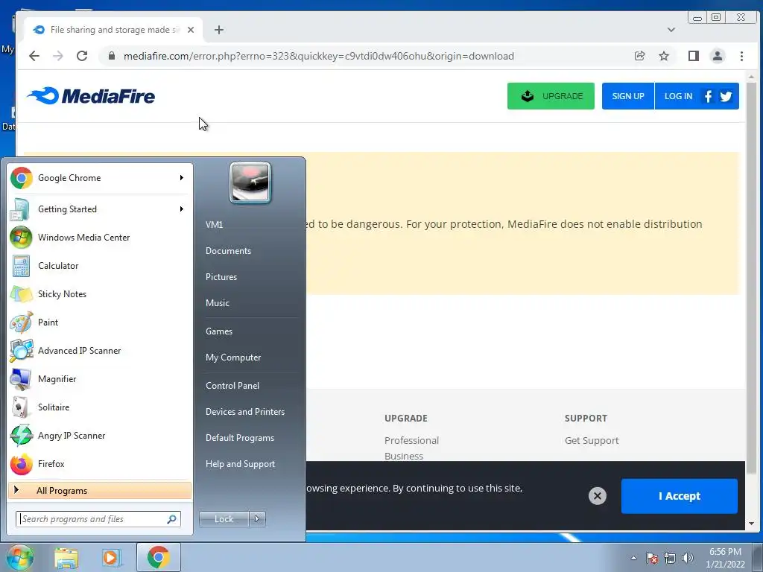Log in with Twitter icon
Image resolution: width=763 pixels, height=572 pixels.
coord(726,96)
